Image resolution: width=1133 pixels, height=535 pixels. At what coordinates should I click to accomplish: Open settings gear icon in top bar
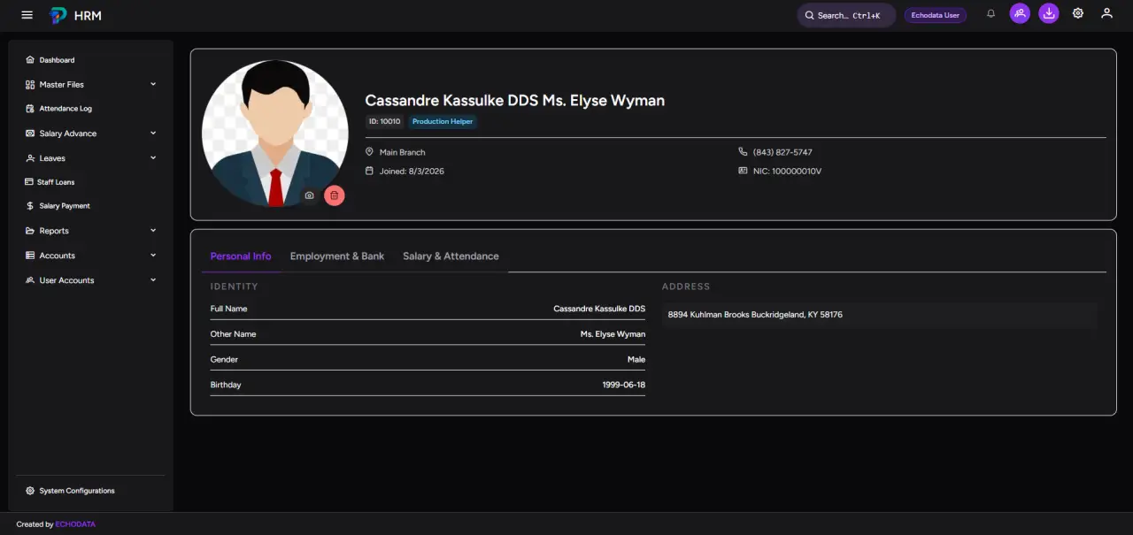tap(1078, 13)
